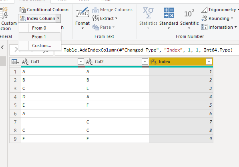239x167 pixels.
Task: Click the Rounding icon
Action: click(x=204, y=18)
